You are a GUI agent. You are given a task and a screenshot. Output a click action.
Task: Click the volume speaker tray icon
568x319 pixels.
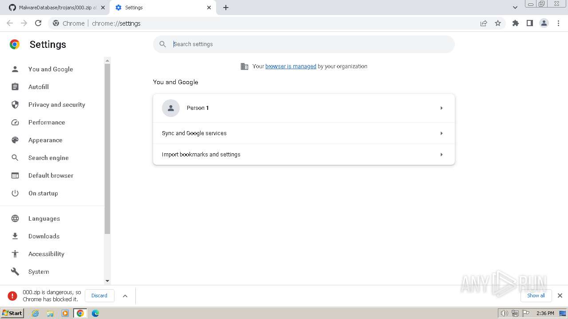504,313
